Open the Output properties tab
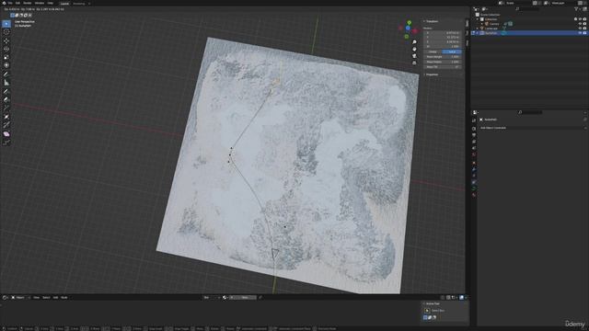The width and height of the screenshot is (589, 331). coord(474,135)
